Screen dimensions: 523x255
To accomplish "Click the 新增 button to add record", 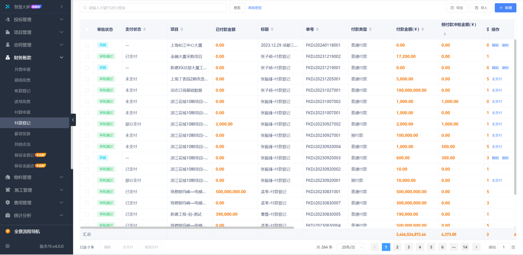I will 505,8.
